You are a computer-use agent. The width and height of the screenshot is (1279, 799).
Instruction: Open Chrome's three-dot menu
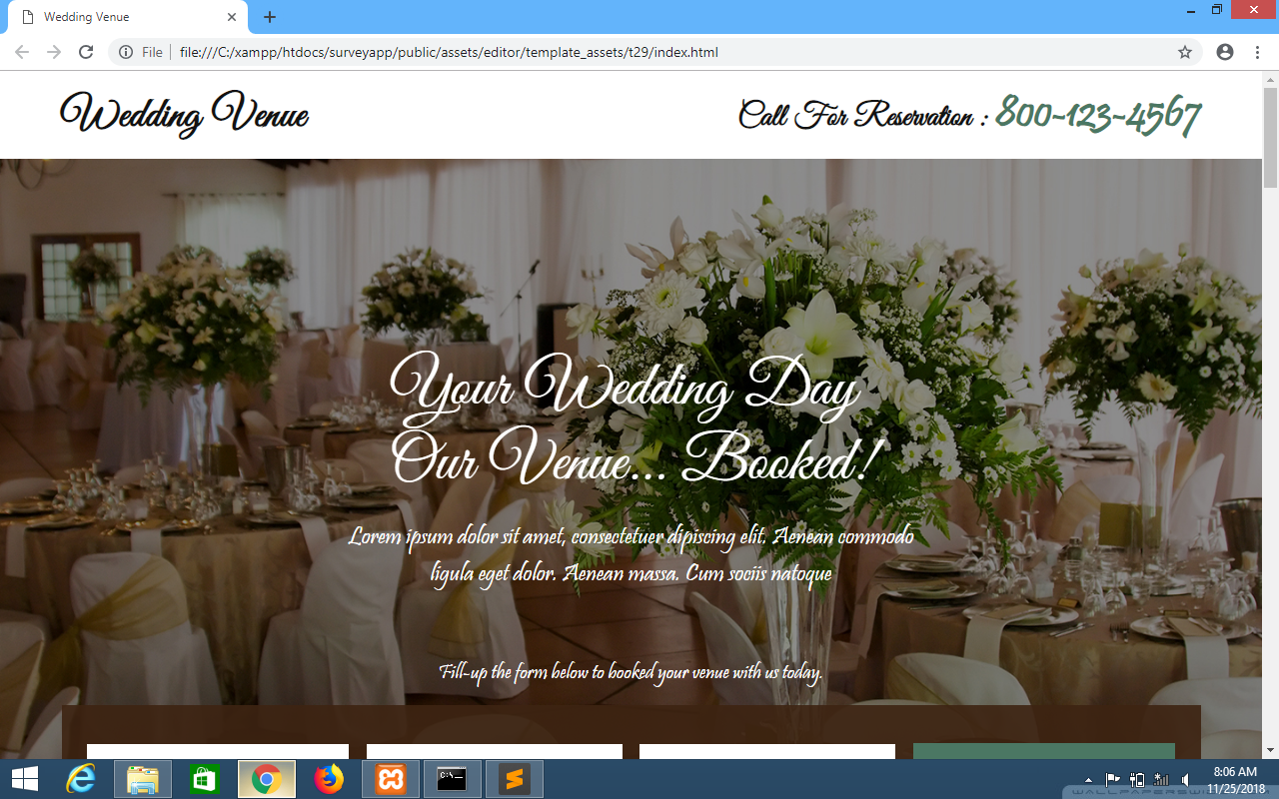[x=1257, y=52]
